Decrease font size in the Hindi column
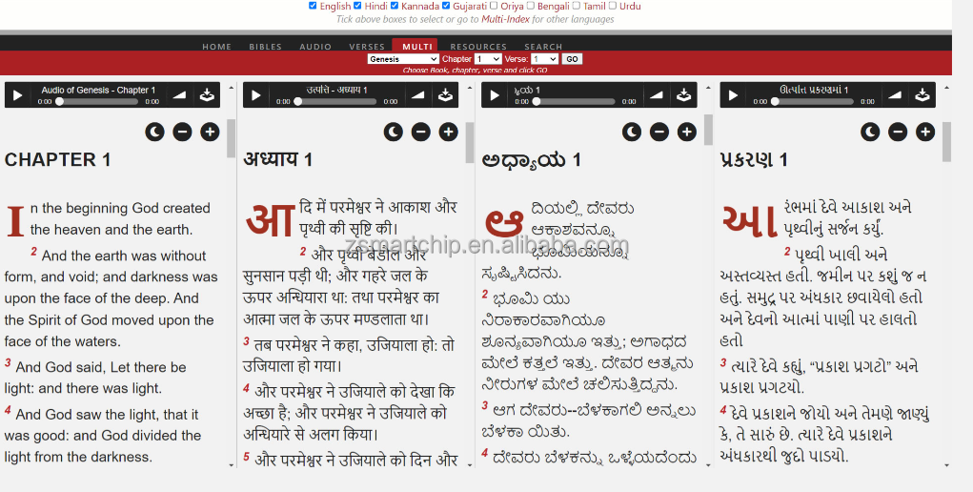Screen dimensions: 973x492 (x=420, y=132)
